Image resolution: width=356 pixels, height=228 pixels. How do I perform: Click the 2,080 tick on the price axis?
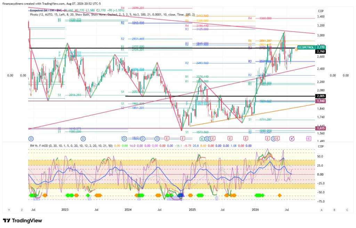click(321, 90)
